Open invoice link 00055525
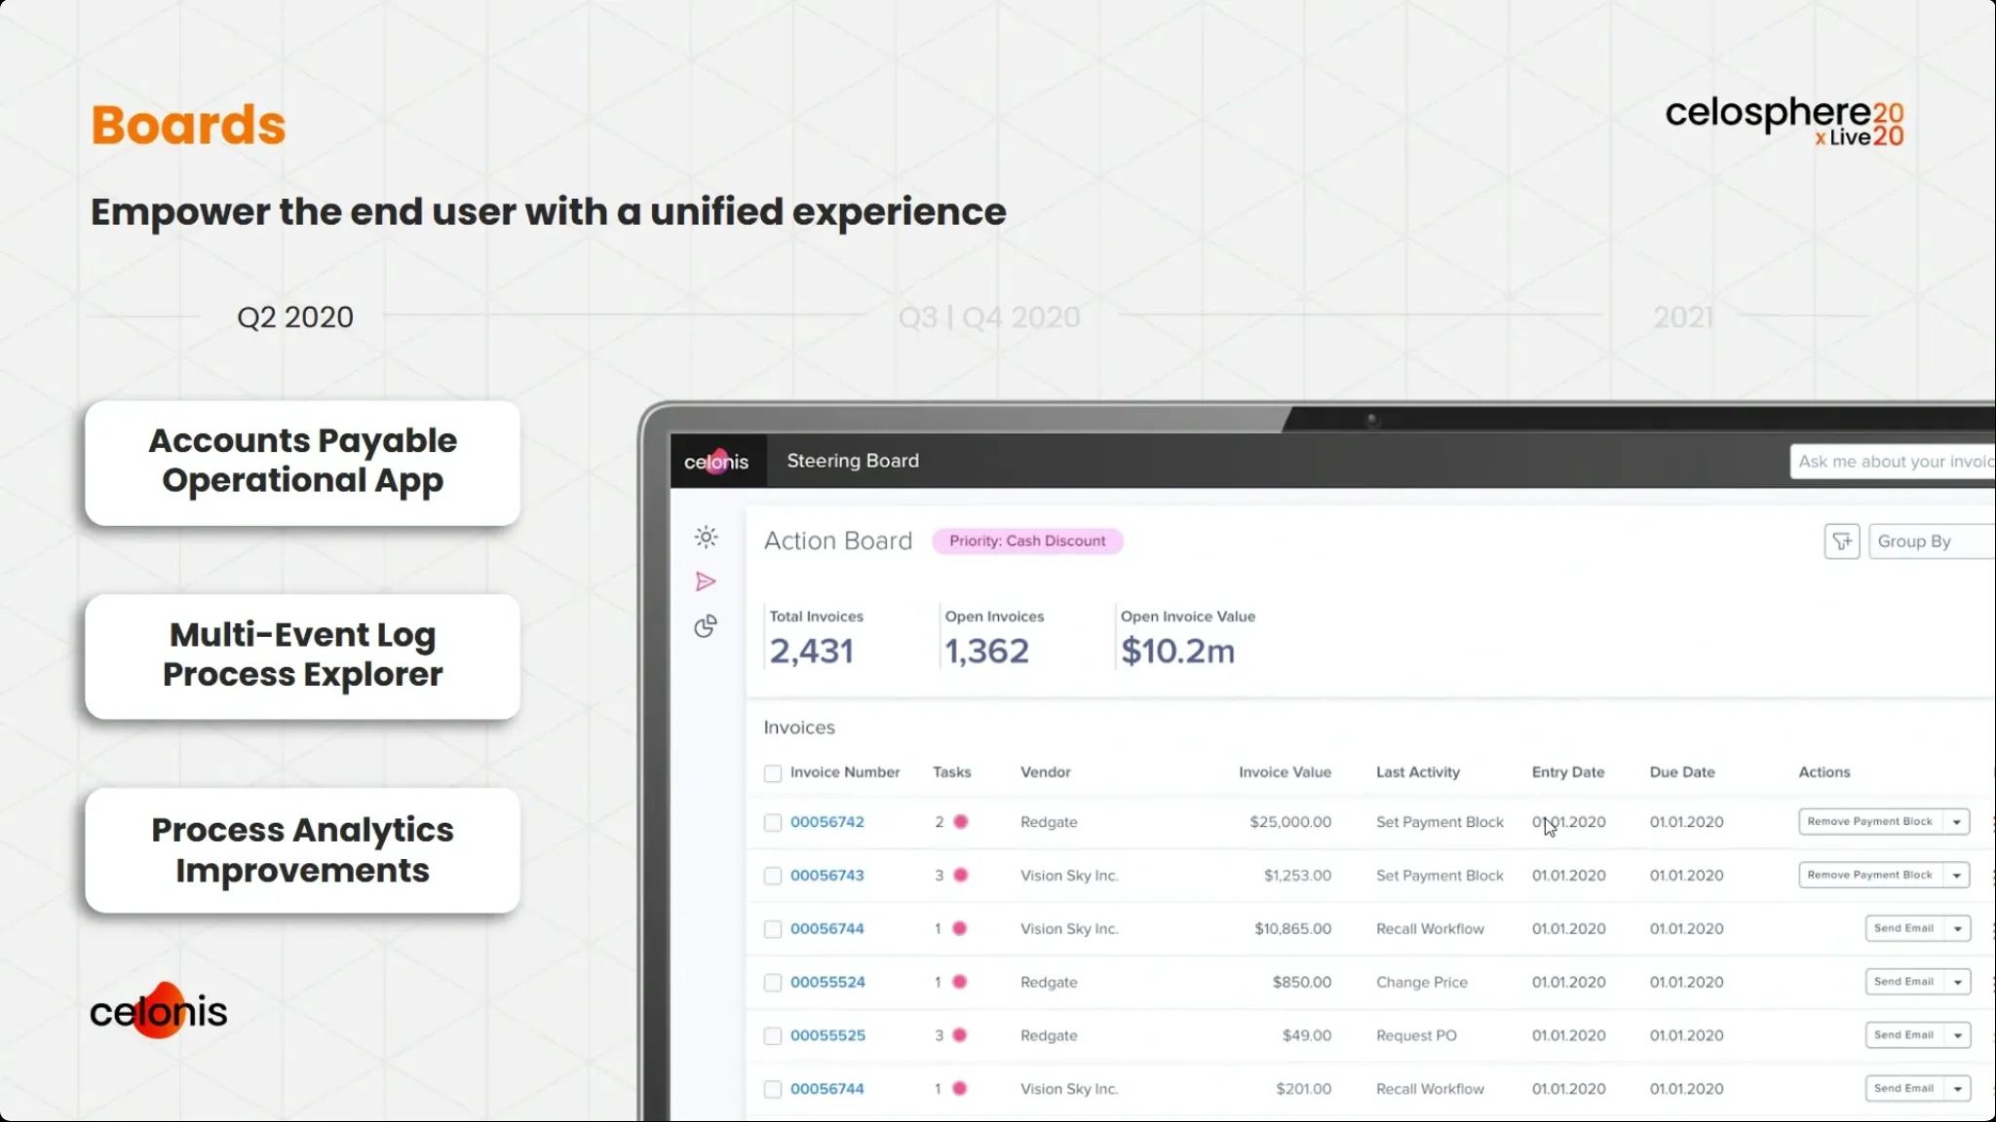The width and height of the screenshot is (1996, 1122). [x=827, y=1035]
